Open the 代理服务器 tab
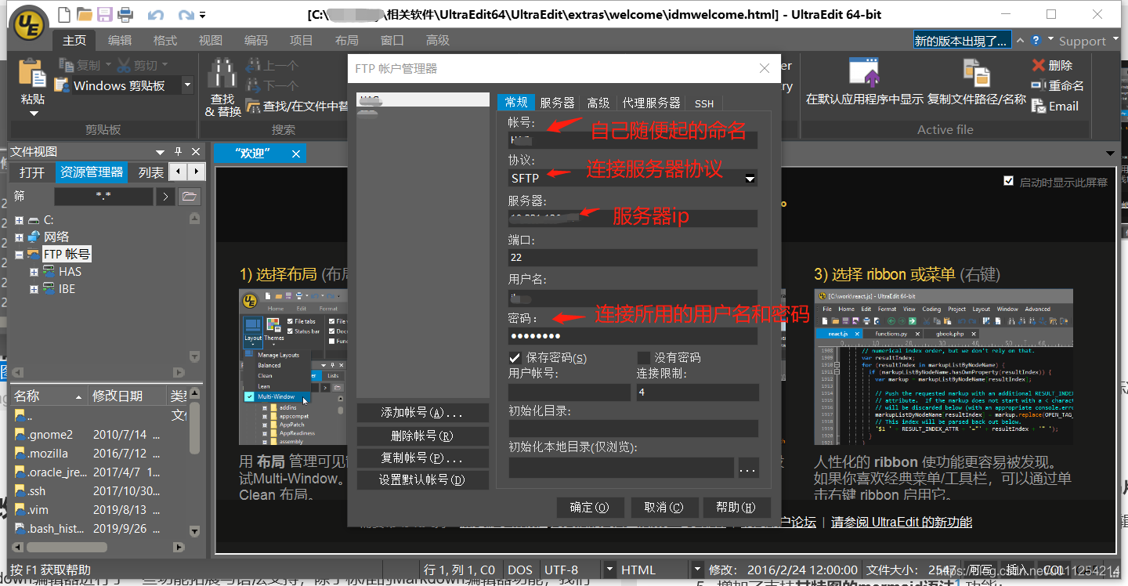Viewport: 1128px width, 586px height. 651,103
